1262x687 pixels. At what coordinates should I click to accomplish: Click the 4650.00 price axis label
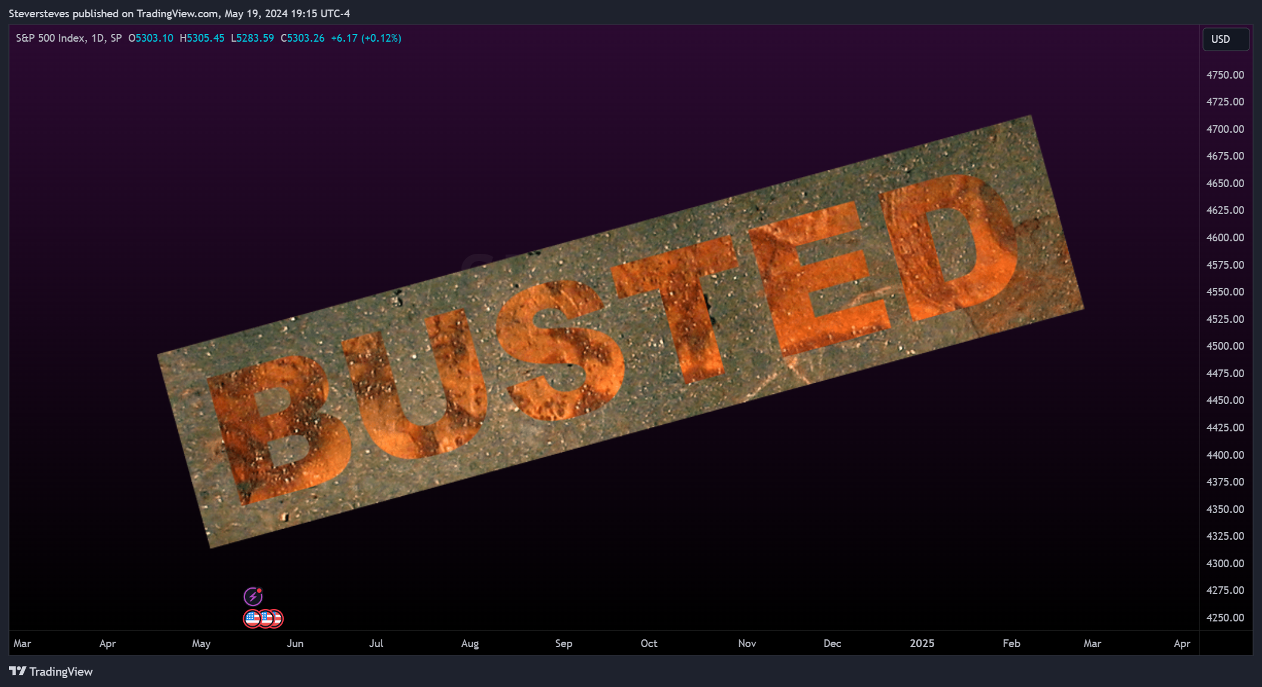(x=1225, y=183)
